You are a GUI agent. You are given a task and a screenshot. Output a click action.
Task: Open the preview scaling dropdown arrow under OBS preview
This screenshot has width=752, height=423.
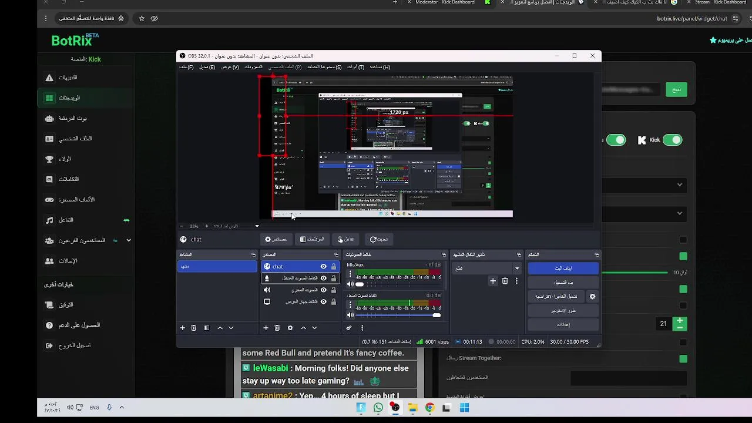point(257,226)
